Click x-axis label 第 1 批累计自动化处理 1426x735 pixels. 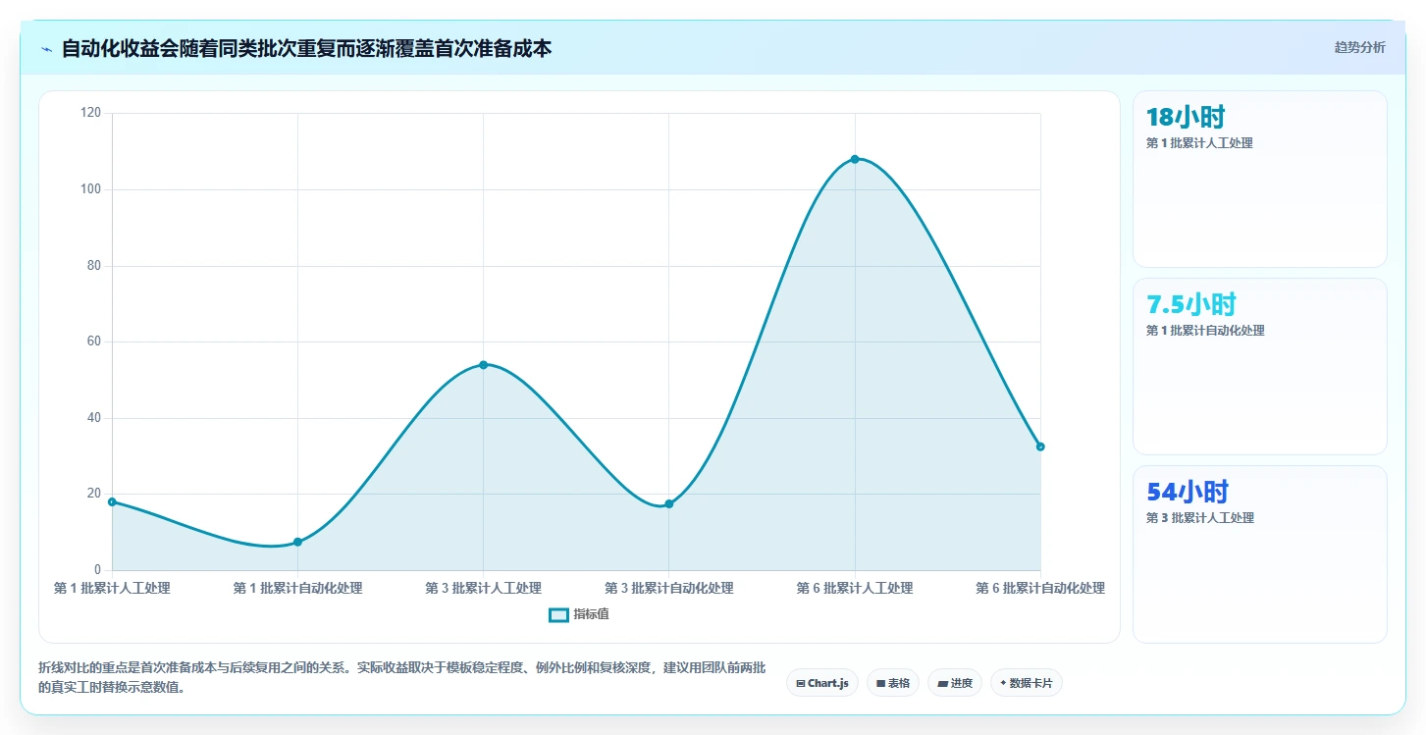pos(297,589)
